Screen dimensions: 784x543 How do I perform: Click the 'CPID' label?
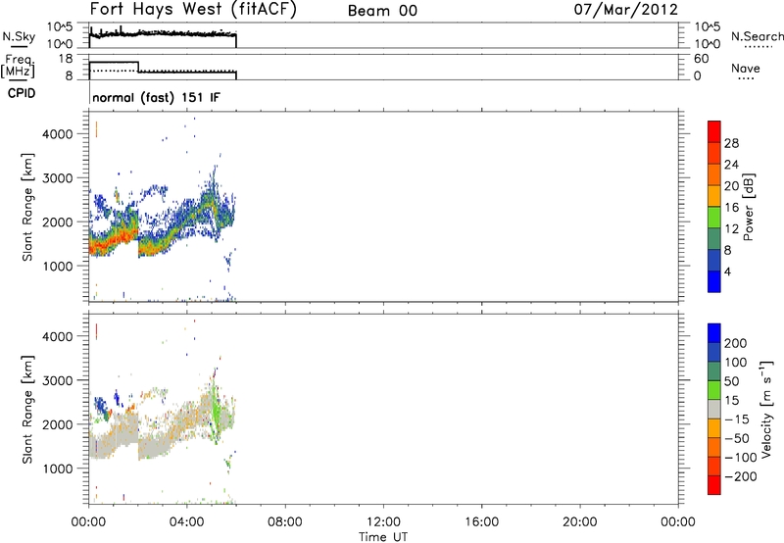(22, 93)
